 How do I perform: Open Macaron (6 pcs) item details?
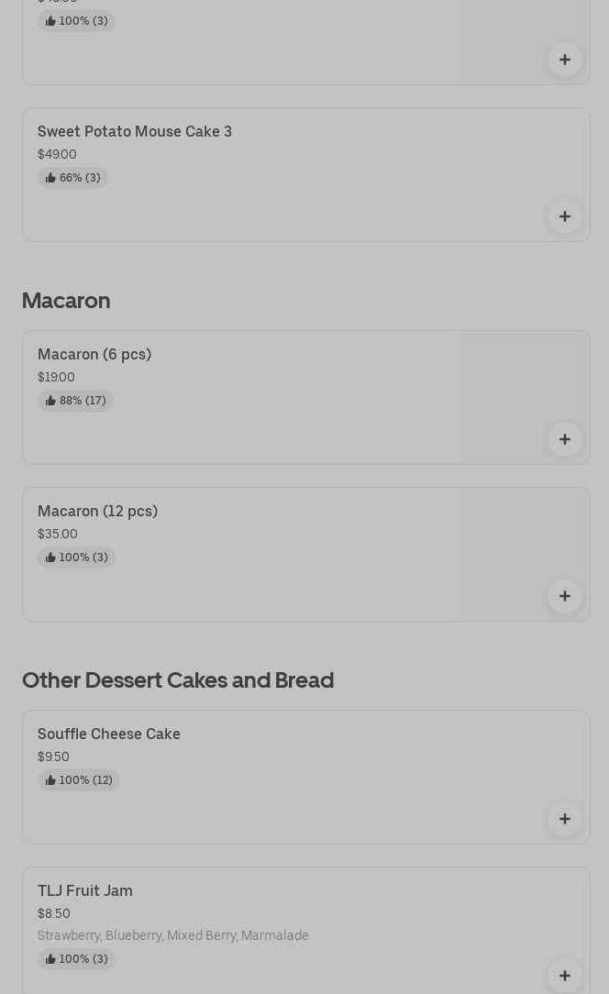pyautogui.click(x=94, y=355)
